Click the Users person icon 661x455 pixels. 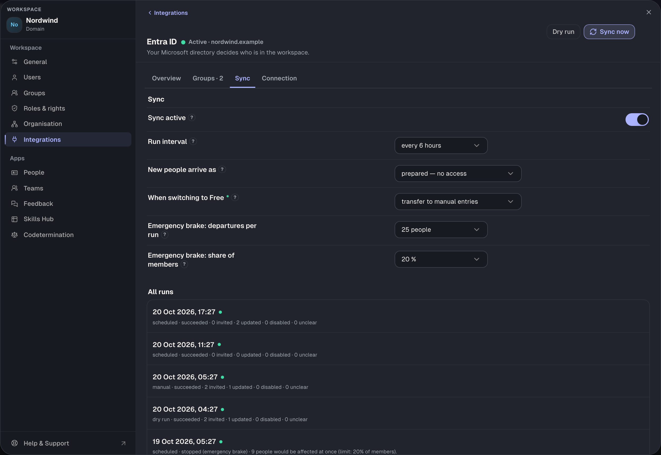tap(15, 77)
